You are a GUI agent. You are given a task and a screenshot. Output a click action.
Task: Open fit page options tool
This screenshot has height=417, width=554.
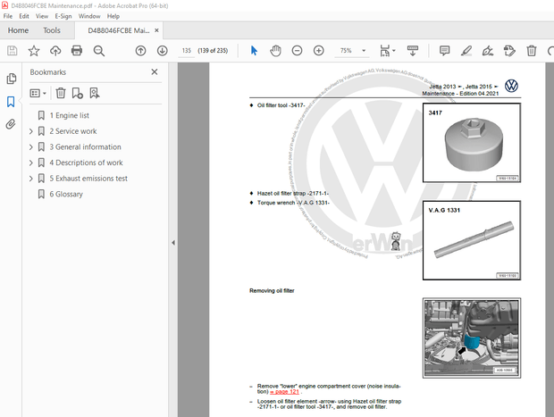(x=387, y=51)
